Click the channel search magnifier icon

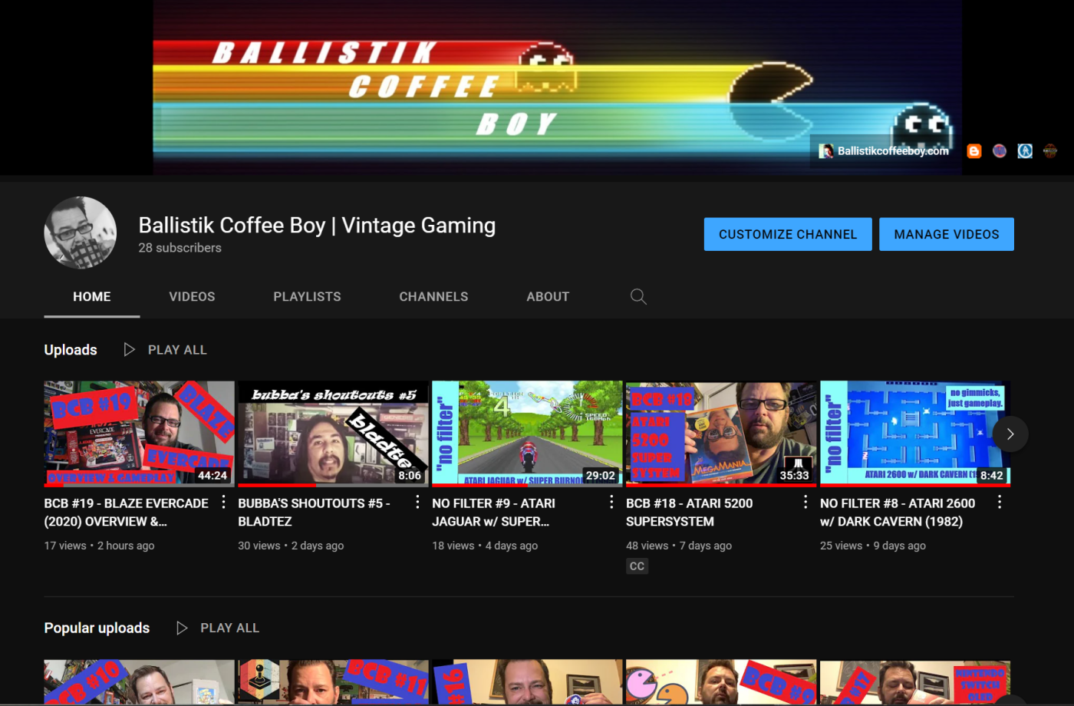(x=638, y=297)
